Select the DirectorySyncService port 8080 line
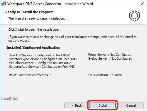 tap(43, 59)
